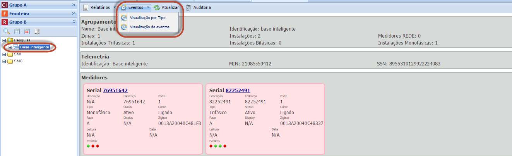This screenshot has width=512, height=156.
Task: Click the green Atualizar refresh icon
Action: 157,8
